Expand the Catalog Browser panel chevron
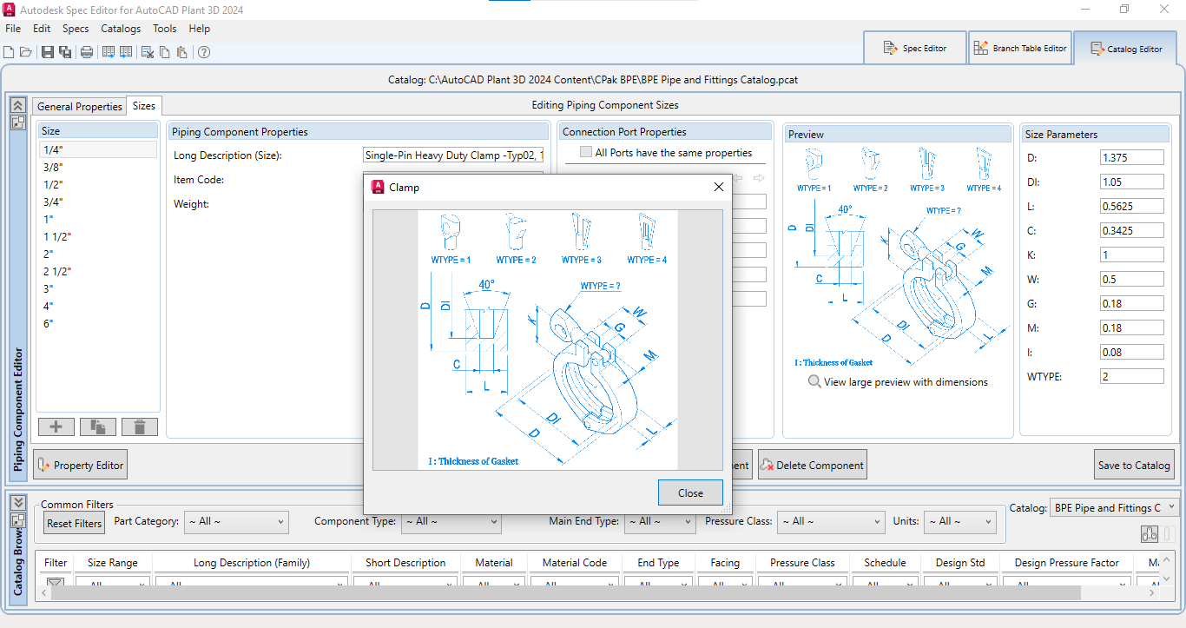Viewport: 1186px width, 628px height. click(x=17, y=502)
